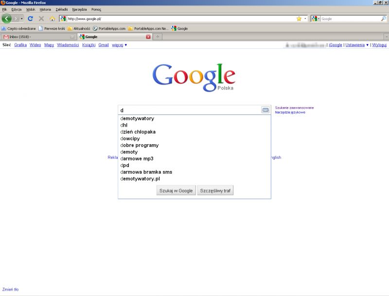The width and height of the screenshot is (389, 296).
Task: Select suggestion 'dpd'
Action: point(194,166)
